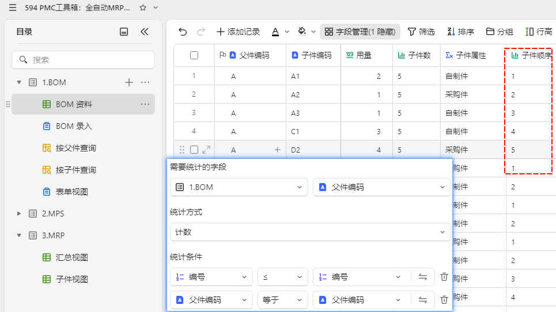This screenshot has height=312, width=556.
Task: Click the 用量 column header
Action: coord(366,55)
